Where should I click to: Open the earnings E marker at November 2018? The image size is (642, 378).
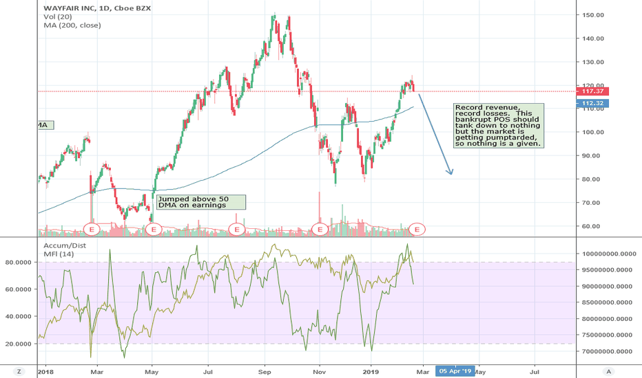[320, 230]
